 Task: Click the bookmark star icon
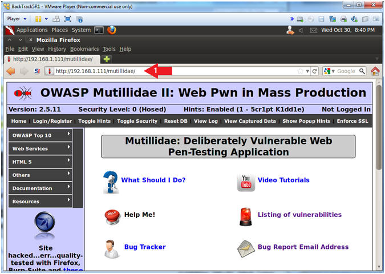[x=300, y=71]
